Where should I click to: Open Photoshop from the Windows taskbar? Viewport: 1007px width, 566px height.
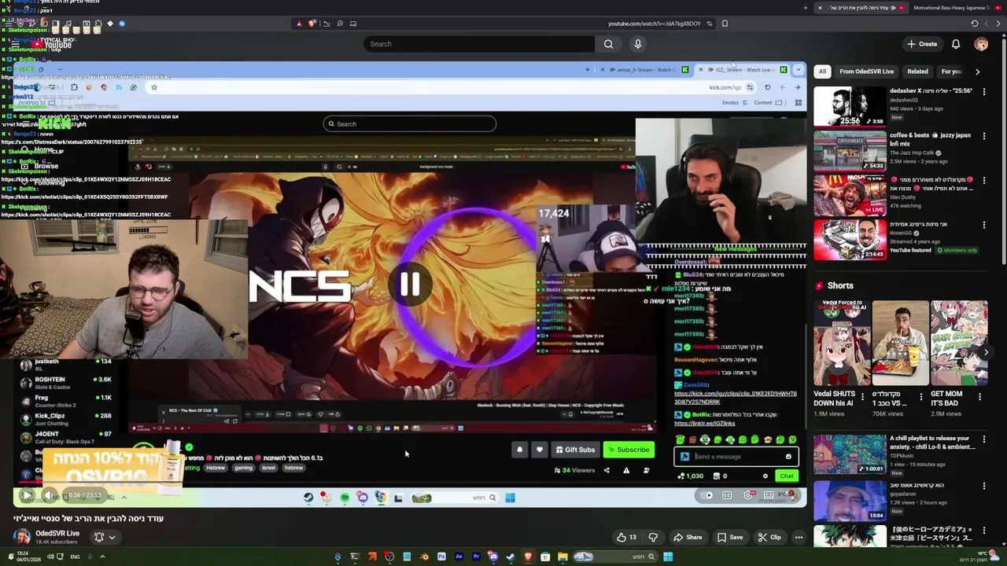441,557
